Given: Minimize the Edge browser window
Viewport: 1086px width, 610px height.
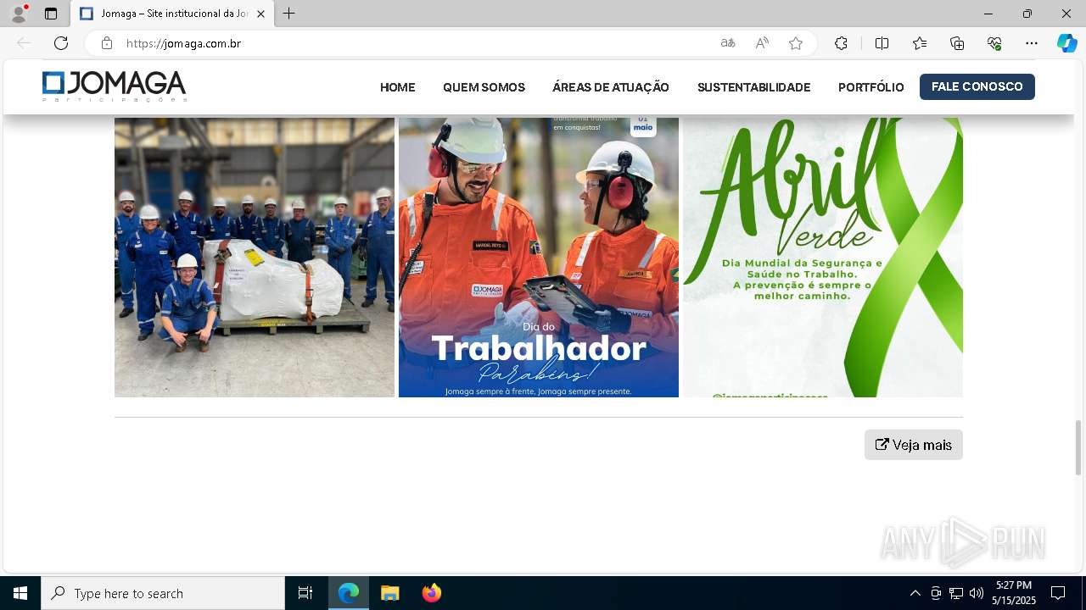Looking at the screenshot, I should pyautogui.click(x=988, y=14).
